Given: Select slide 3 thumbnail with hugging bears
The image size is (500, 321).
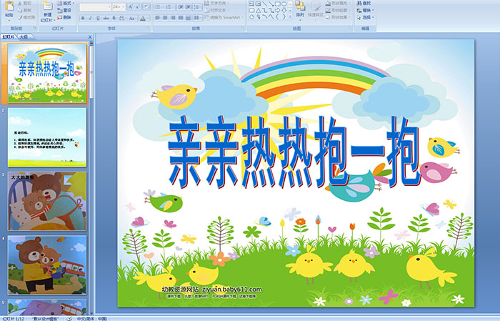Looking at the screenshot, I should [x=47, y=201].
